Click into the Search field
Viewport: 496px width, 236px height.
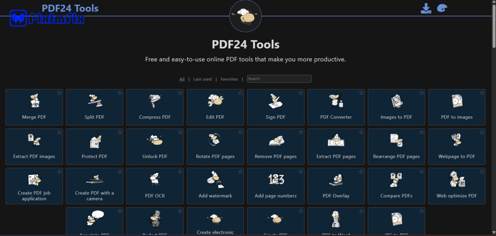(279, 79)
